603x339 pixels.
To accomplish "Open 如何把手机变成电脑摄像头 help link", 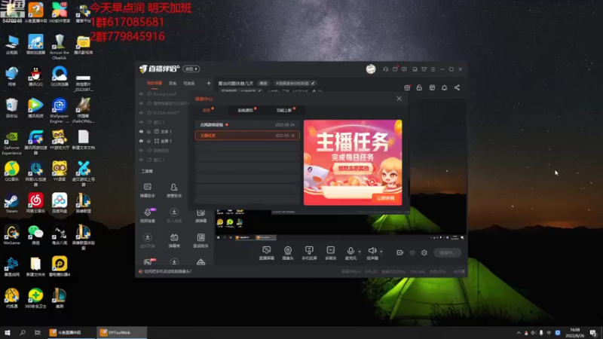I will 167,271.
